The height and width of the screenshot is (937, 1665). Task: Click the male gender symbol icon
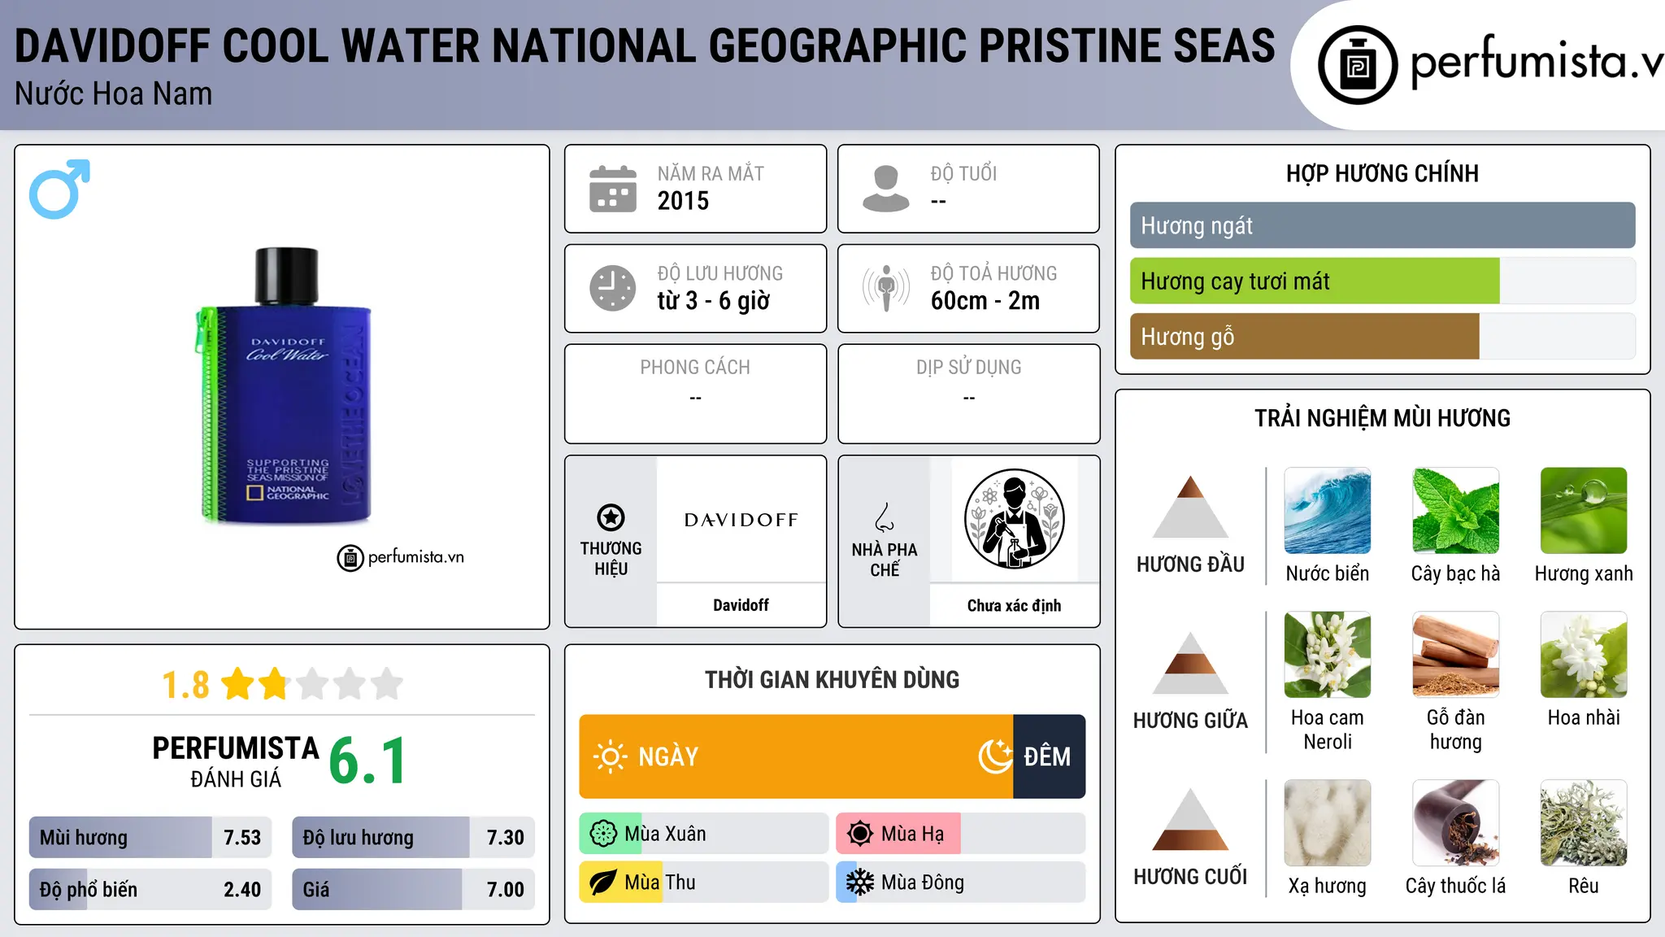[x=59, y=189]
